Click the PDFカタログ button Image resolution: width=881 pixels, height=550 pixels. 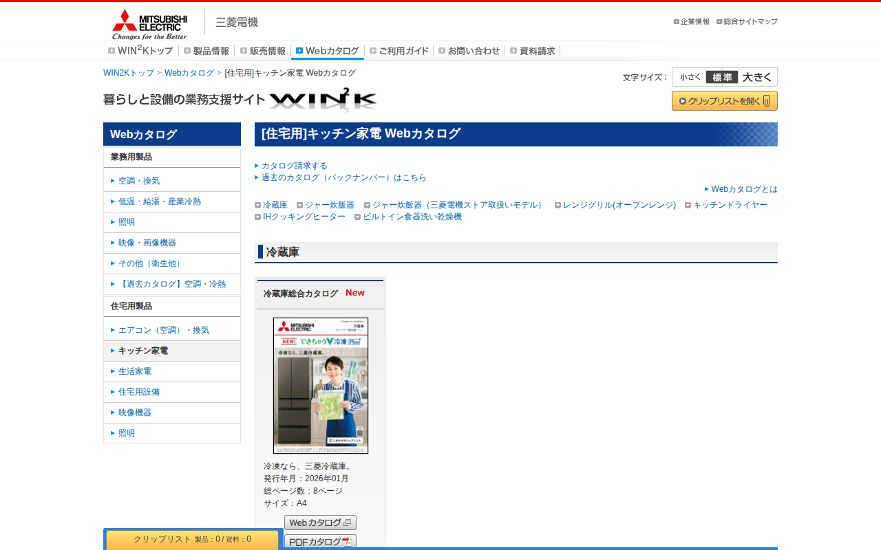[320, 542]
